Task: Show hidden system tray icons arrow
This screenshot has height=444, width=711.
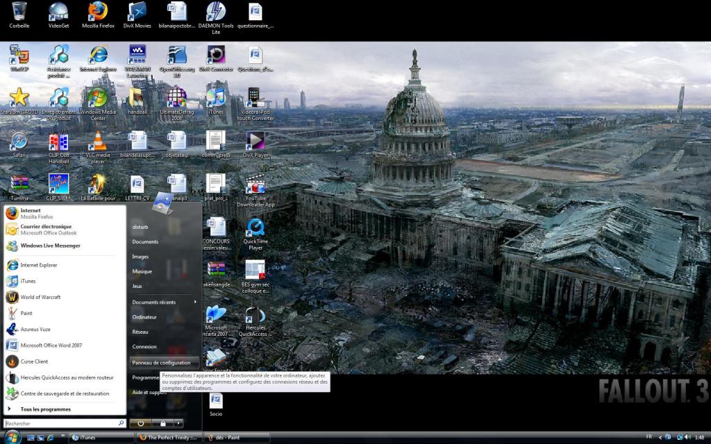Action: tap(660, 438)
